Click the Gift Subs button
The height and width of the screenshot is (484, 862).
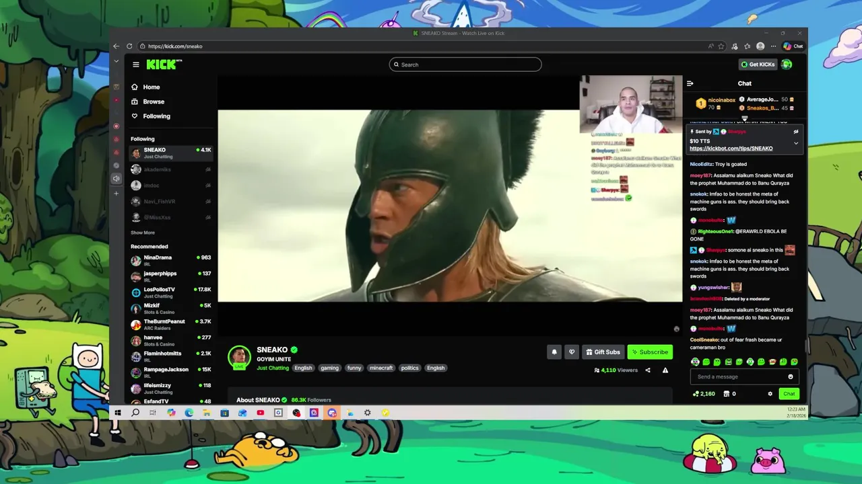pos(603,352)
